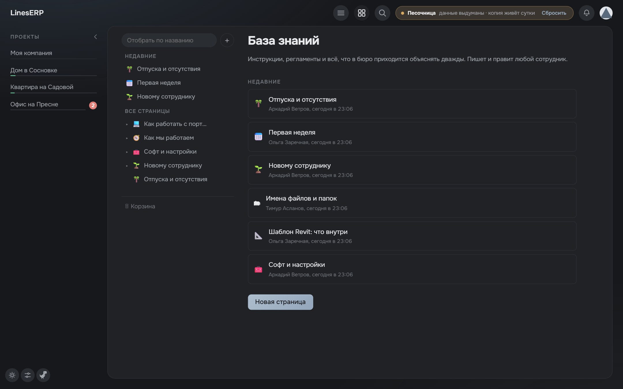623x389 pixels.
Task: Click the folder icon on Имена файлов card
Action: [257, 203]
